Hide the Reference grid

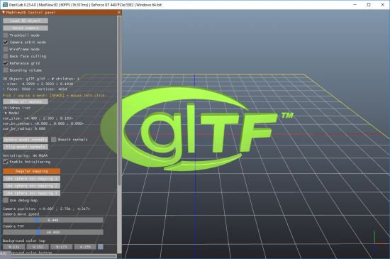click(6, 63)
